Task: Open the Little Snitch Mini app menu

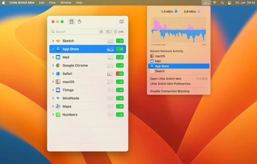Action: point(22,2)
